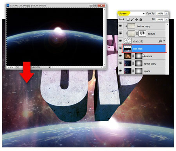
Task: Click the Opacity 100% value field
Action: 160,13
